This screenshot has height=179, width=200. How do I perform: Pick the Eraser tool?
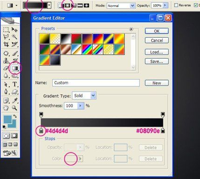click(6, 68)
